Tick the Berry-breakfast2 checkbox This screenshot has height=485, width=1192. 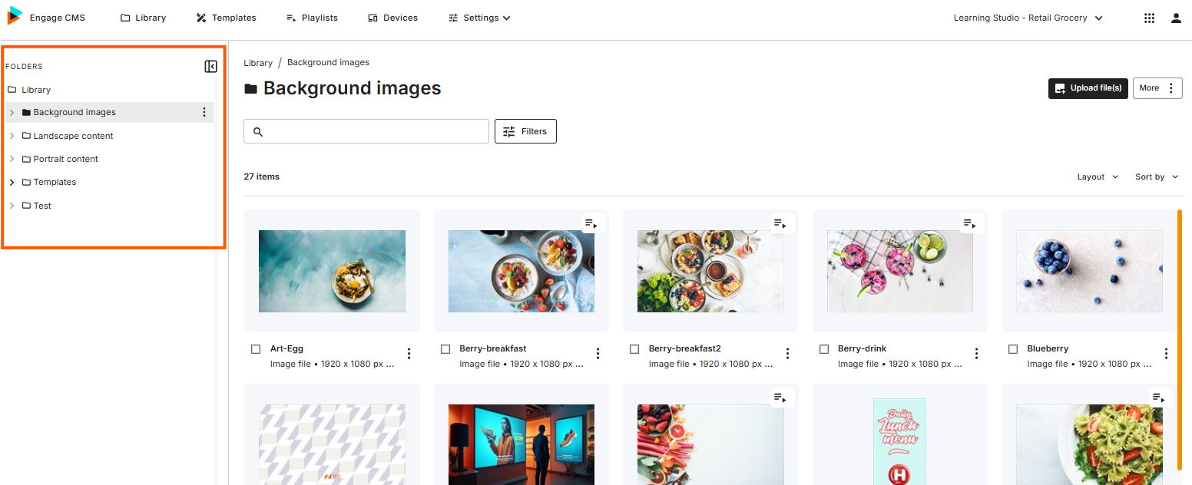pos(634,349)
